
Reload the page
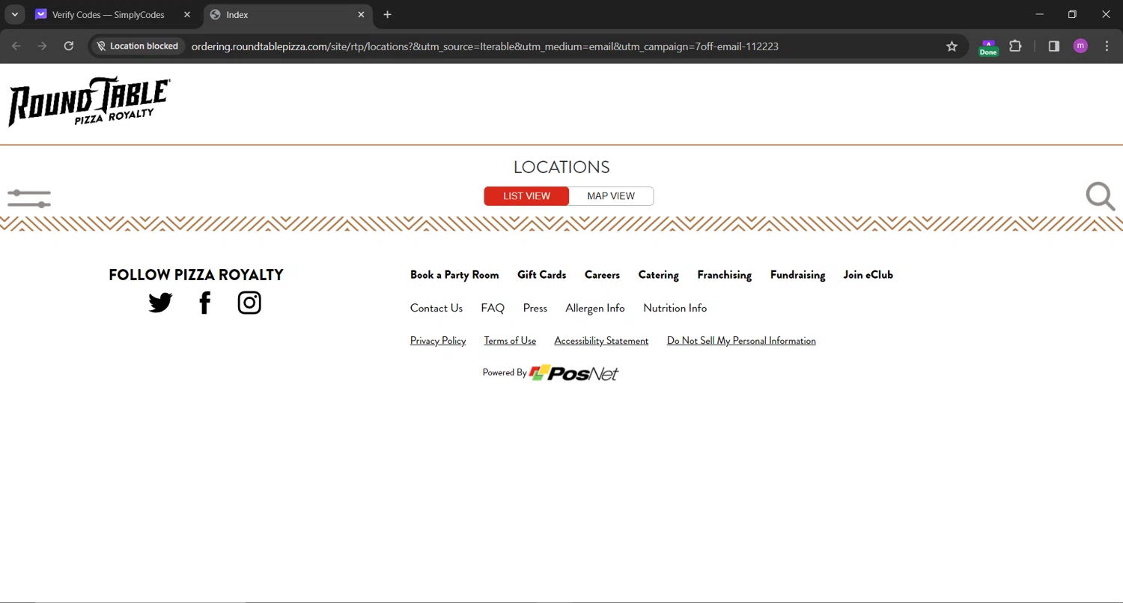click(68, 46)
